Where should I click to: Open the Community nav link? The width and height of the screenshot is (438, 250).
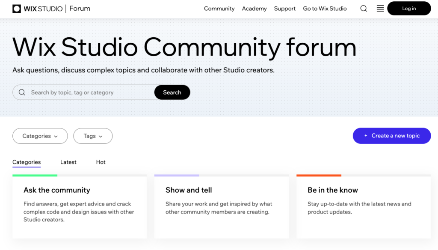click(219, 9)
